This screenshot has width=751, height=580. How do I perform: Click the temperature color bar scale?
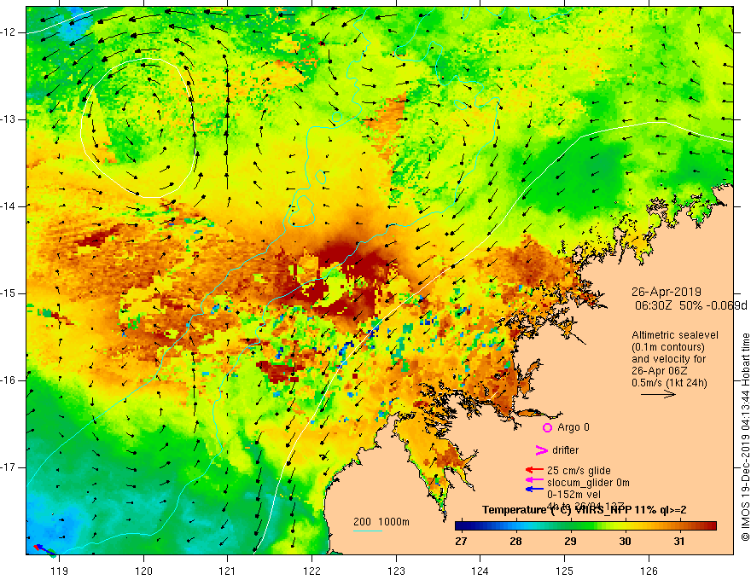(x=585, y=526)
